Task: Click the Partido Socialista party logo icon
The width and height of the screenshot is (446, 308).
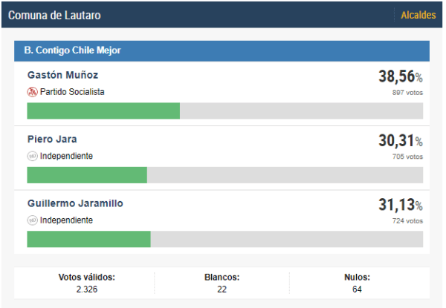Action: tap(32, 92)
